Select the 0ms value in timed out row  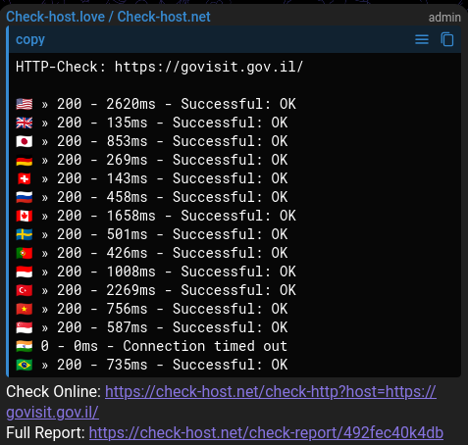pos(85,346)
